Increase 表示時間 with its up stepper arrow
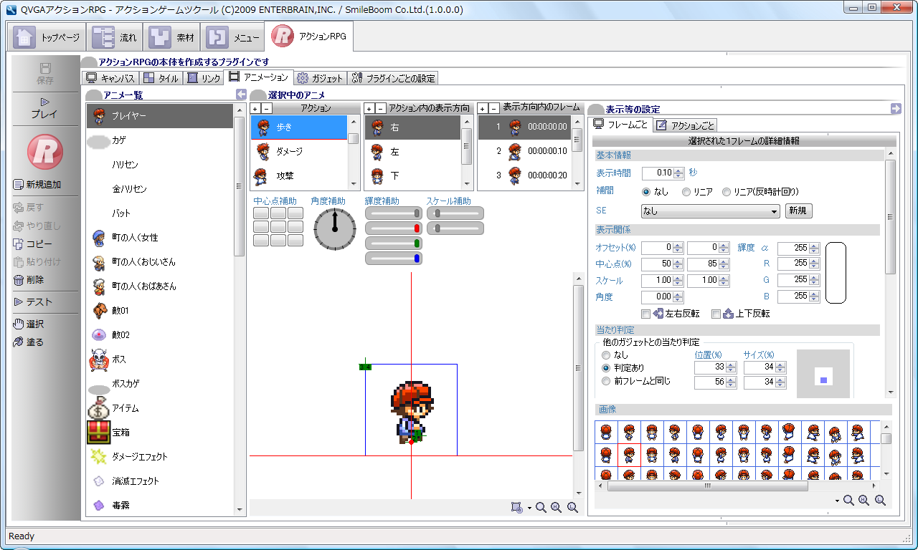 pos(678,170)
